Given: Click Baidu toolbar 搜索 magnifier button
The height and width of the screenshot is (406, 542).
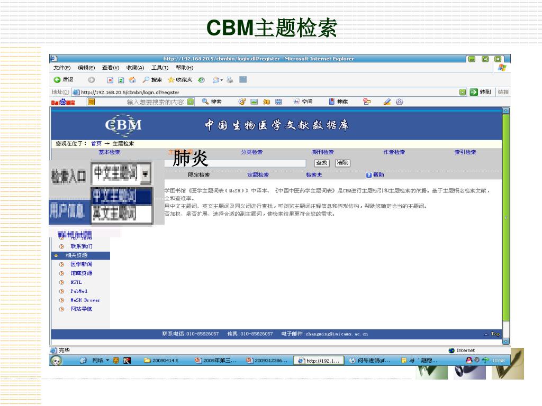Looking at the screenshot, I should point(212,101).
